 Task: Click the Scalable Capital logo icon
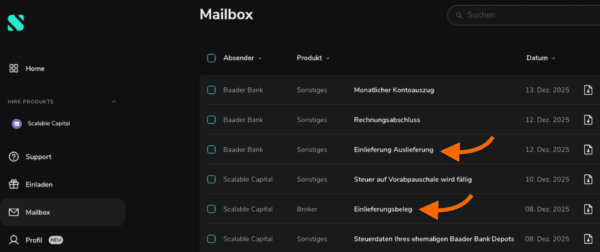point(15,22)
